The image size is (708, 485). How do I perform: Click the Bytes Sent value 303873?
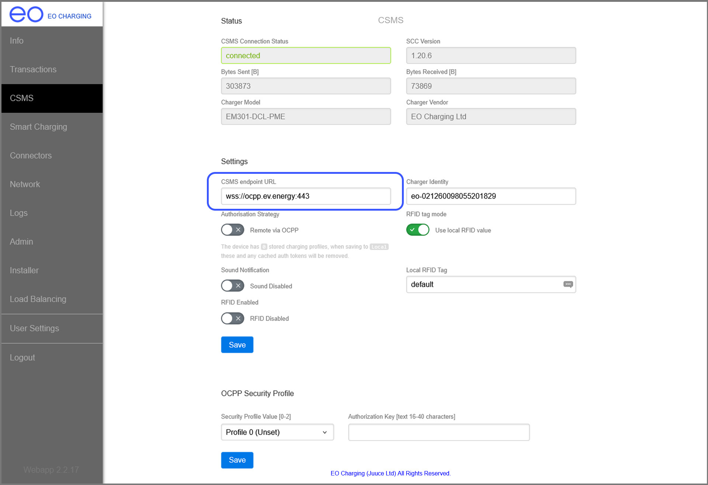point(306,86)
